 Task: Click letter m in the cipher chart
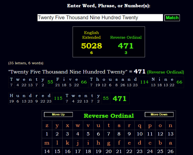click(x=47, y=143)
